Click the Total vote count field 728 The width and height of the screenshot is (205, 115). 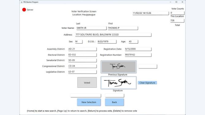(x=177, y=20)
